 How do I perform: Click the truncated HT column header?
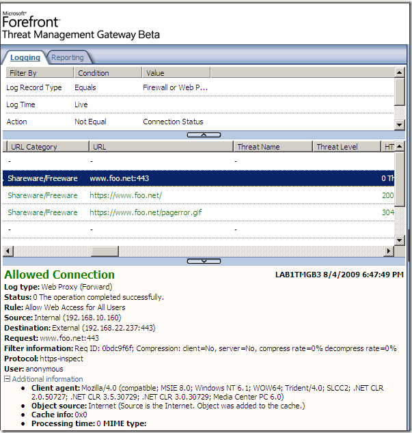(387, 147)
